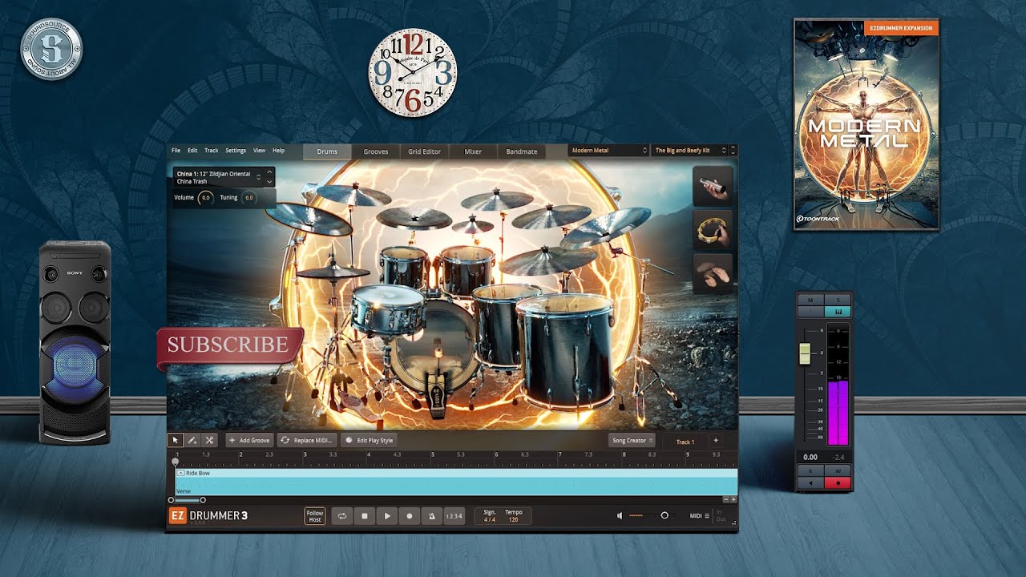
Task: Open the MIDI settings menu
Action: [x=700, y=516]
